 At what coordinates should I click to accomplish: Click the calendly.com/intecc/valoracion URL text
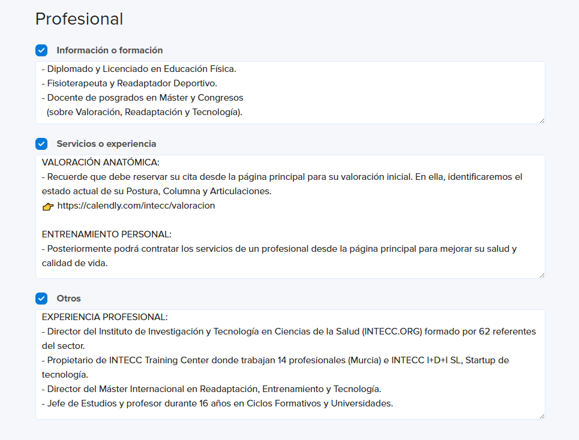136,206
